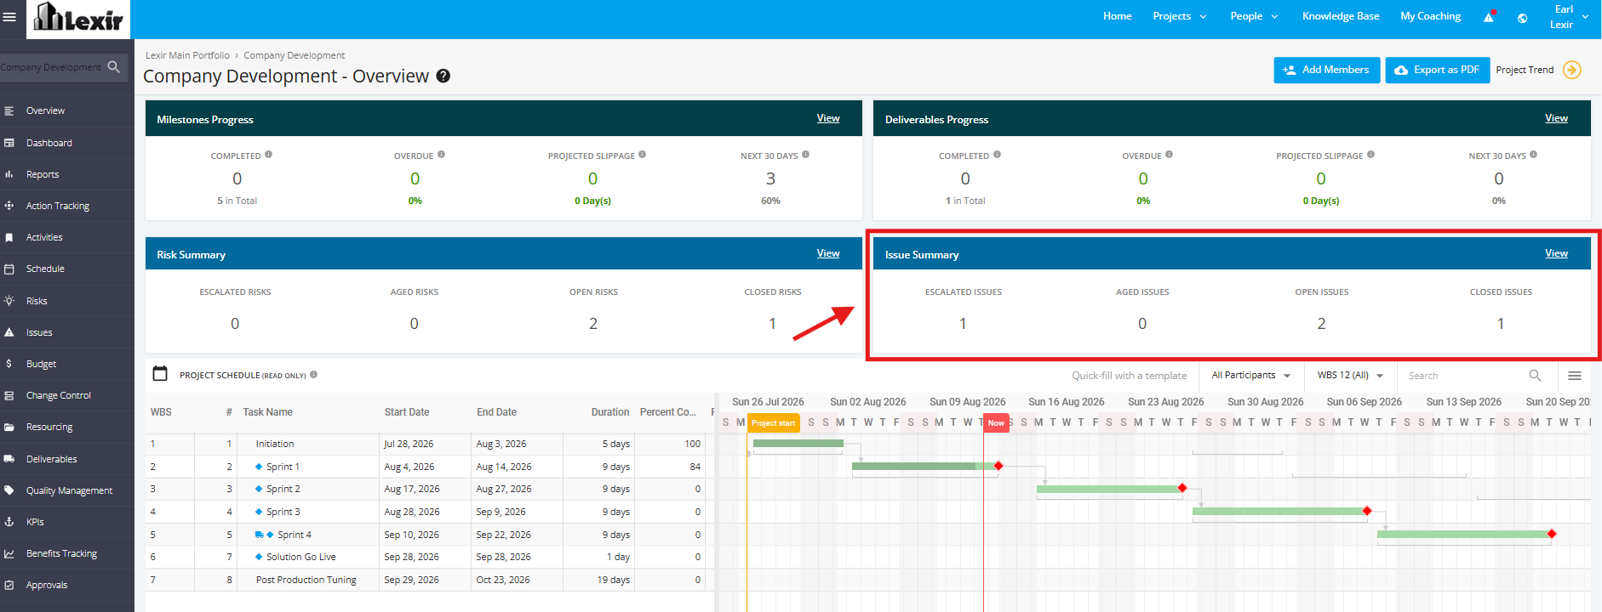Image resolution: width=1602 pixels, height=612 pixels.
Task: Go to Home in top navigation
Action: click(1118, 16)
